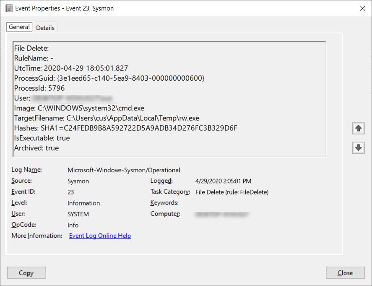Click the Close button at bottom right
Image resolution: width=372 pixels, height=286 pixels.
click(x=345, y=273)
